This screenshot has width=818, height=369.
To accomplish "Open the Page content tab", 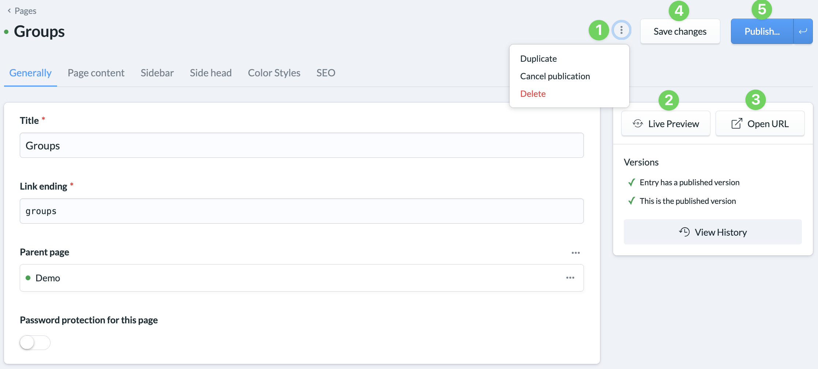I will pos(96,73).
